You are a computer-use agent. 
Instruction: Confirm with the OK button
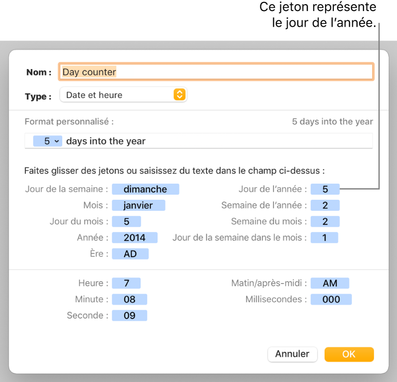tap(349, 354)
